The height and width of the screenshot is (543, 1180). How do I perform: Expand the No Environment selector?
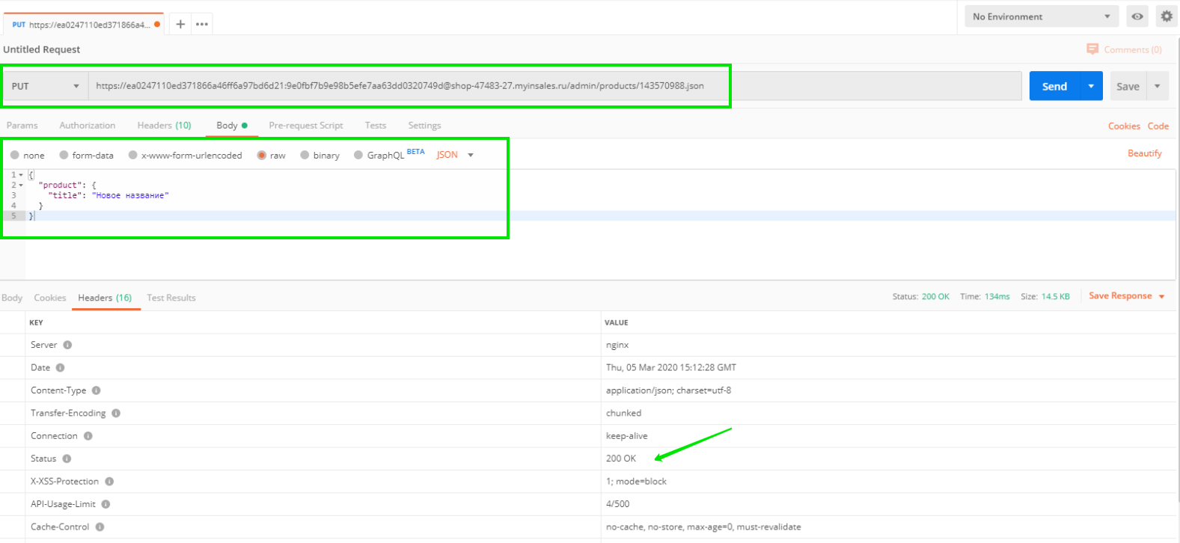pyautogui.click(x=1040, y=16)
